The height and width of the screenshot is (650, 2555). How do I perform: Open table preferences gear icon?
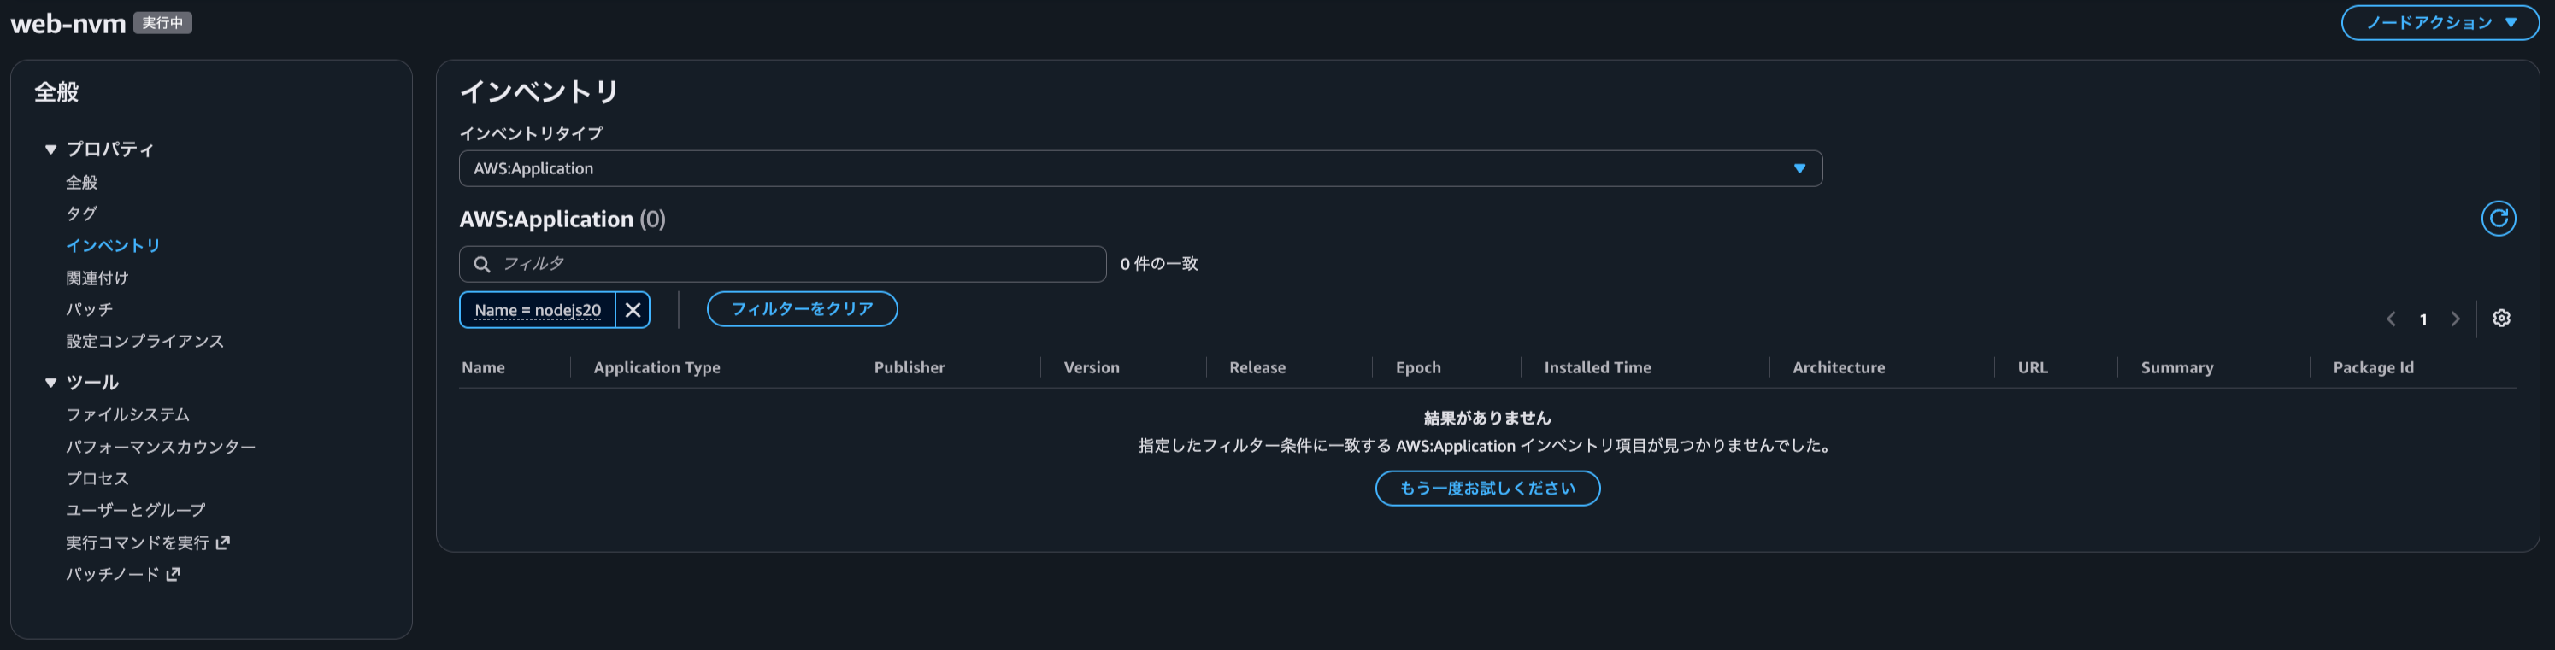pos(2501,318)
